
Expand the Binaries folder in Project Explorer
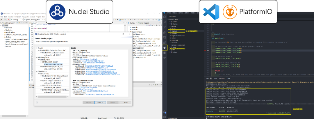(x=3, y=28)
